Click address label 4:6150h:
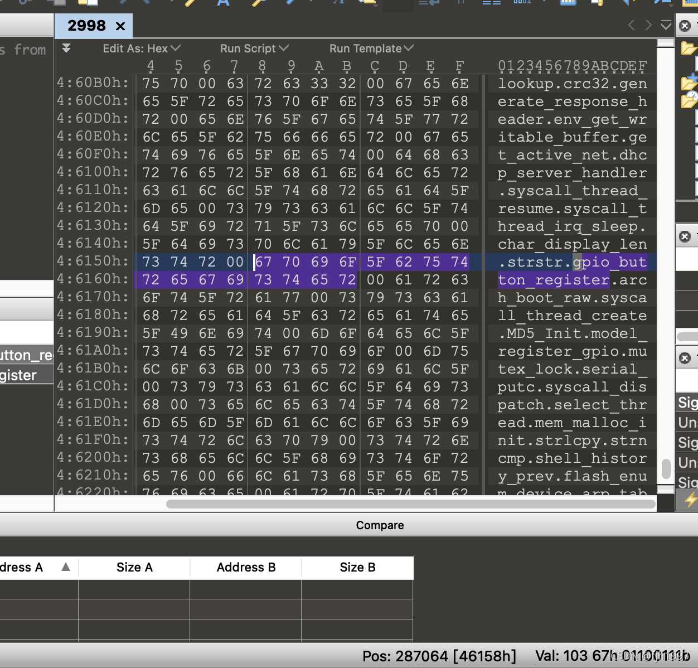 click(x=93, y=261)
